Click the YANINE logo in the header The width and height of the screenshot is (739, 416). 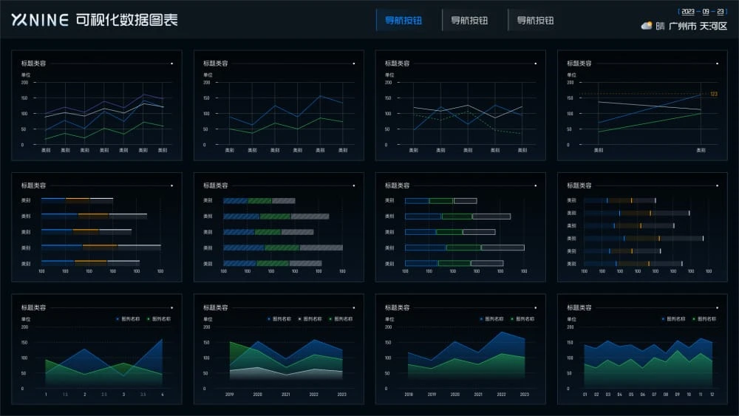click(40, 20)
